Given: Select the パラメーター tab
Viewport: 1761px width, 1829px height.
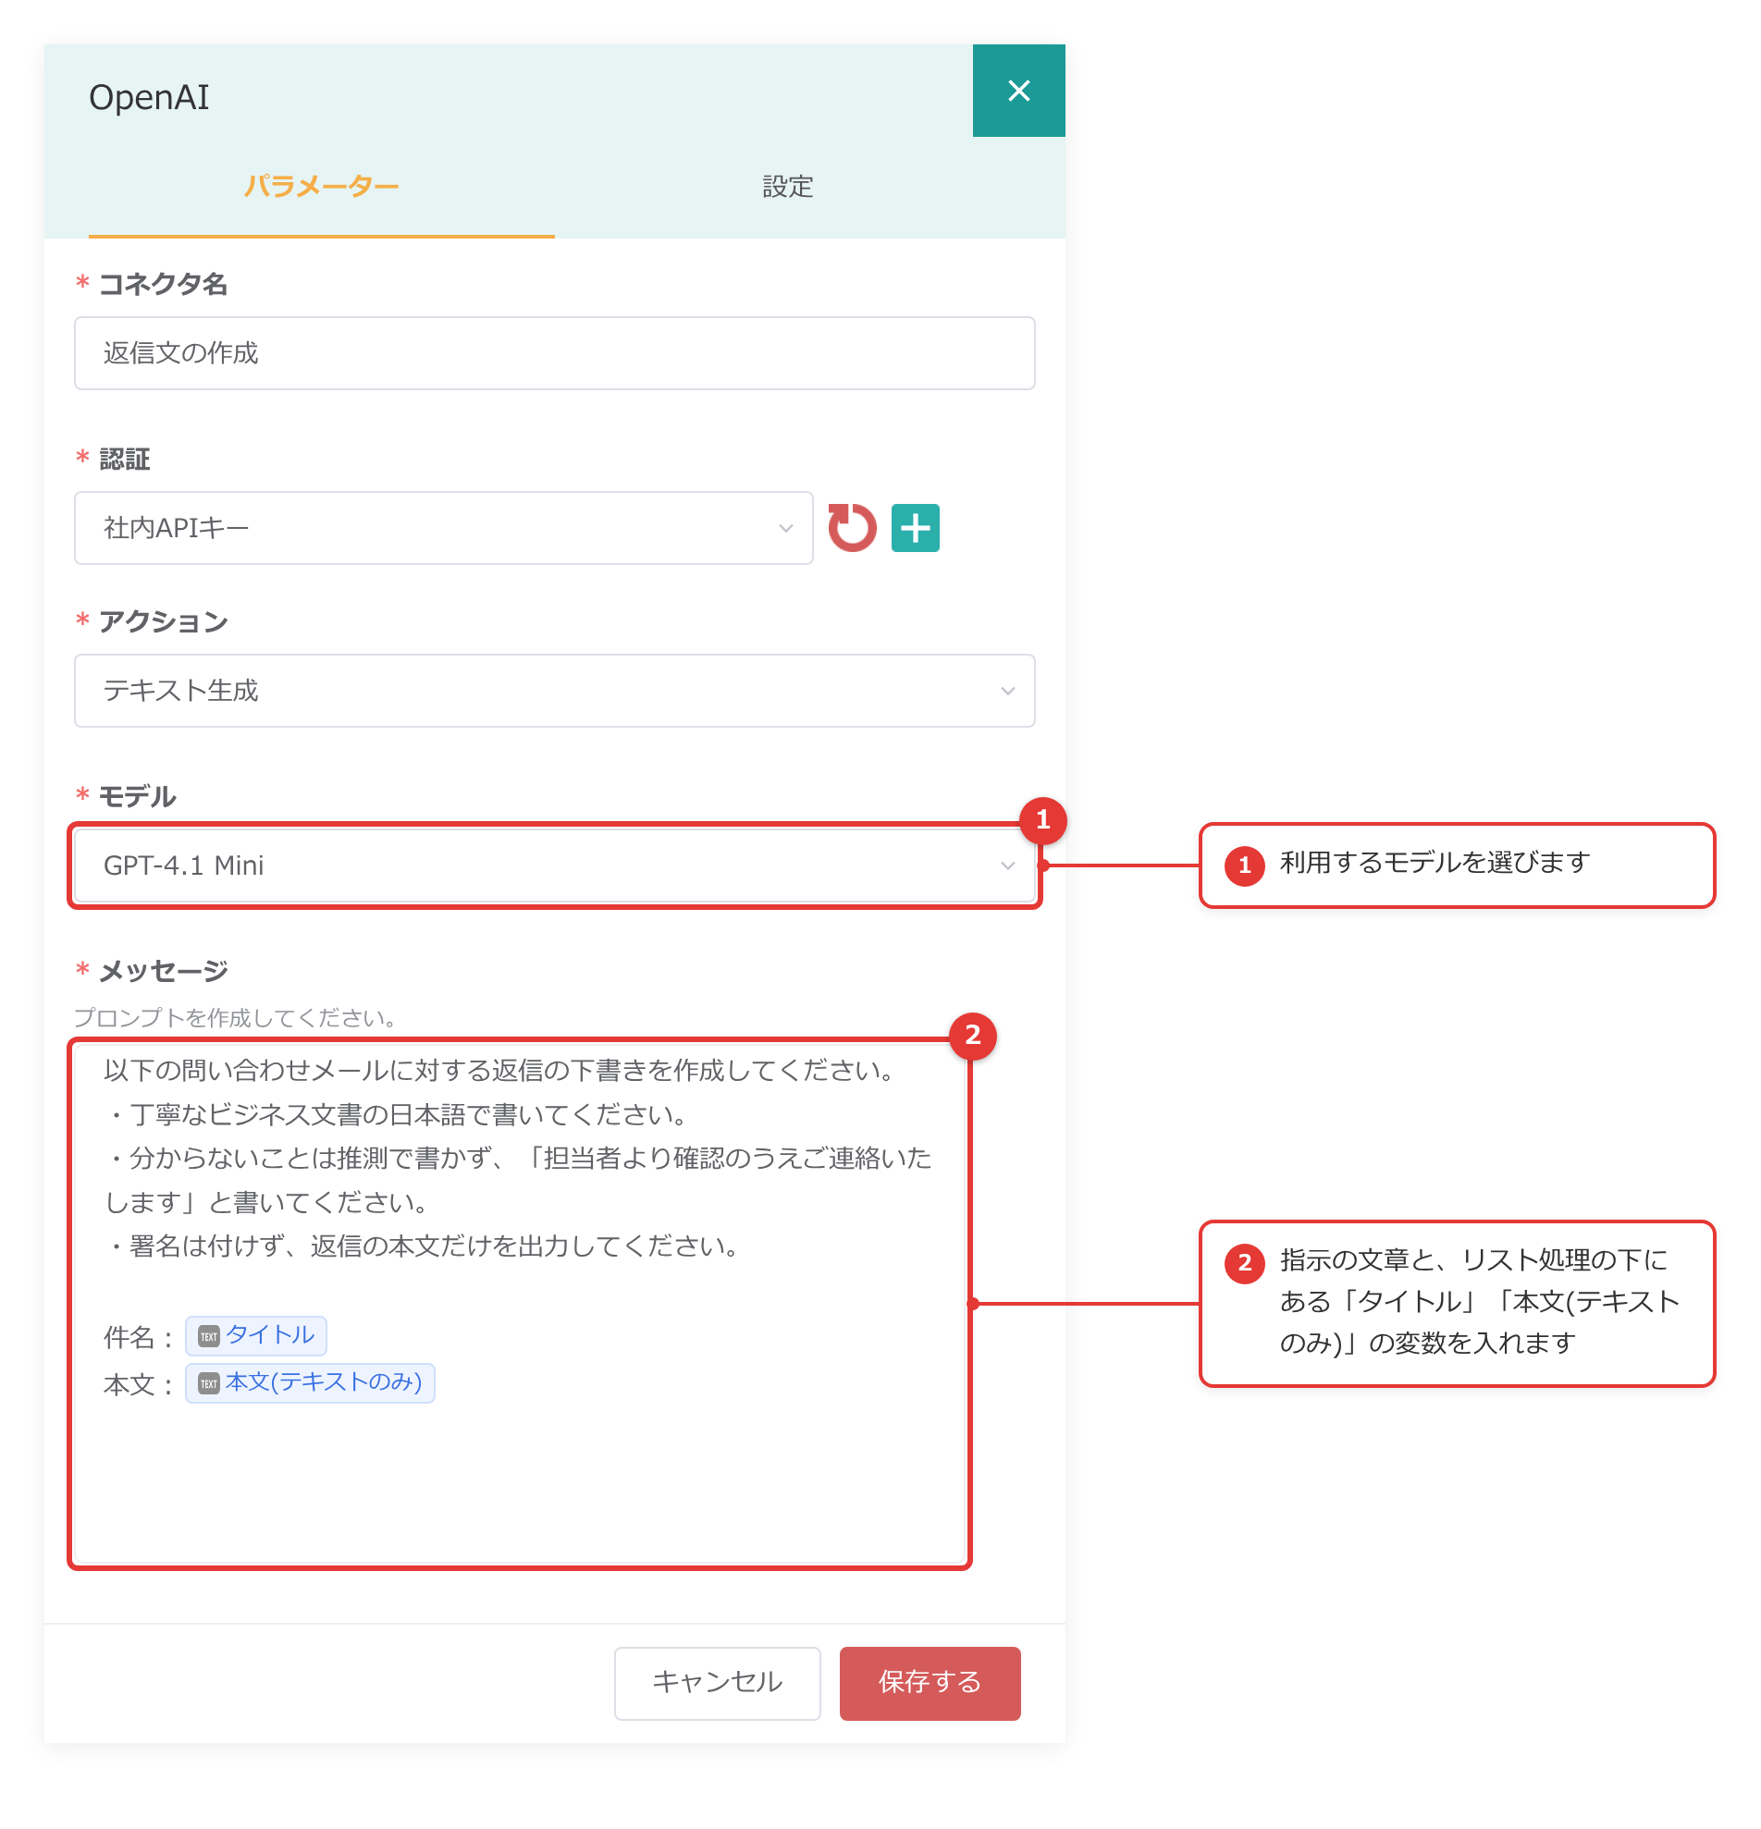Looking at the screenshot, I should (x=321, y=187).
